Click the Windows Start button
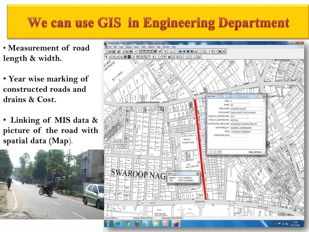Viewport: 309px width, 232px height. [x=108, y=224]
